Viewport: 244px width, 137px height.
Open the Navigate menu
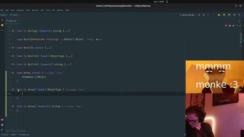click(x=20, y=10)
